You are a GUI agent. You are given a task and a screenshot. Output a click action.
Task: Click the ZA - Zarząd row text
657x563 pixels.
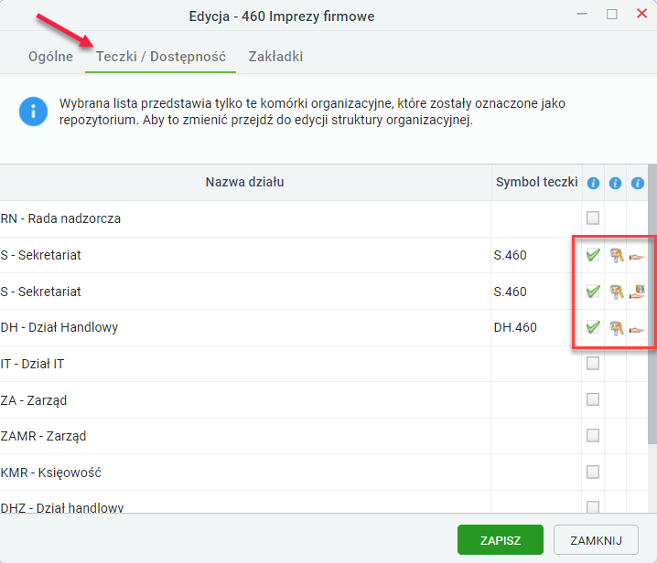click(34, 400)
